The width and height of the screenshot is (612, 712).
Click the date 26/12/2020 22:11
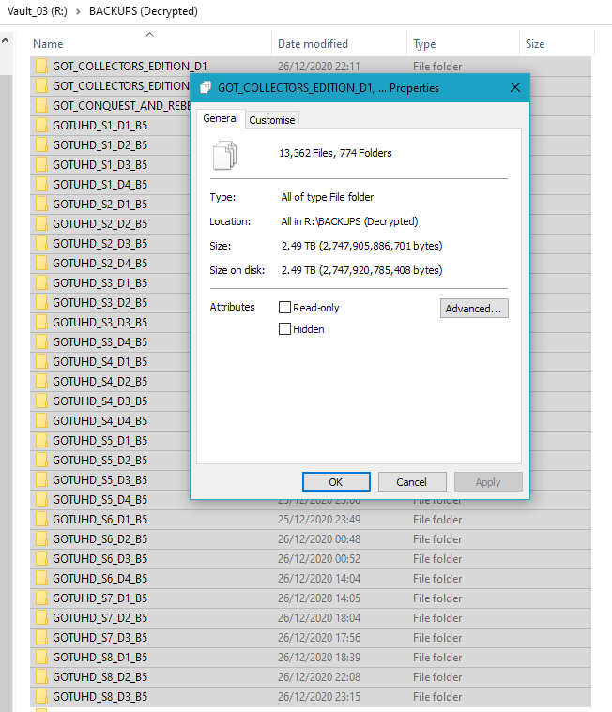pyautogui.click(x=319, y=67)
